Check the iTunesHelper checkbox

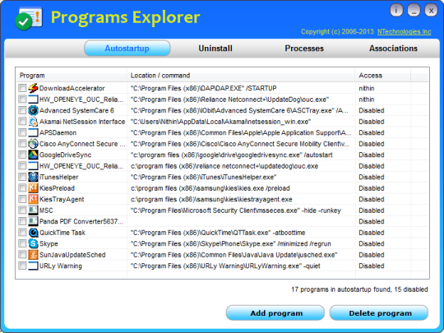click(22, 177)
